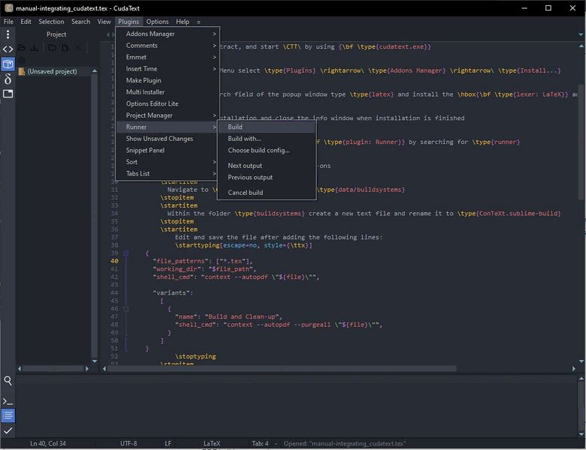Image resolution: width=586 pixels, height=450 pixels.
Task: Go to Next output
Action: click(267, 166)
